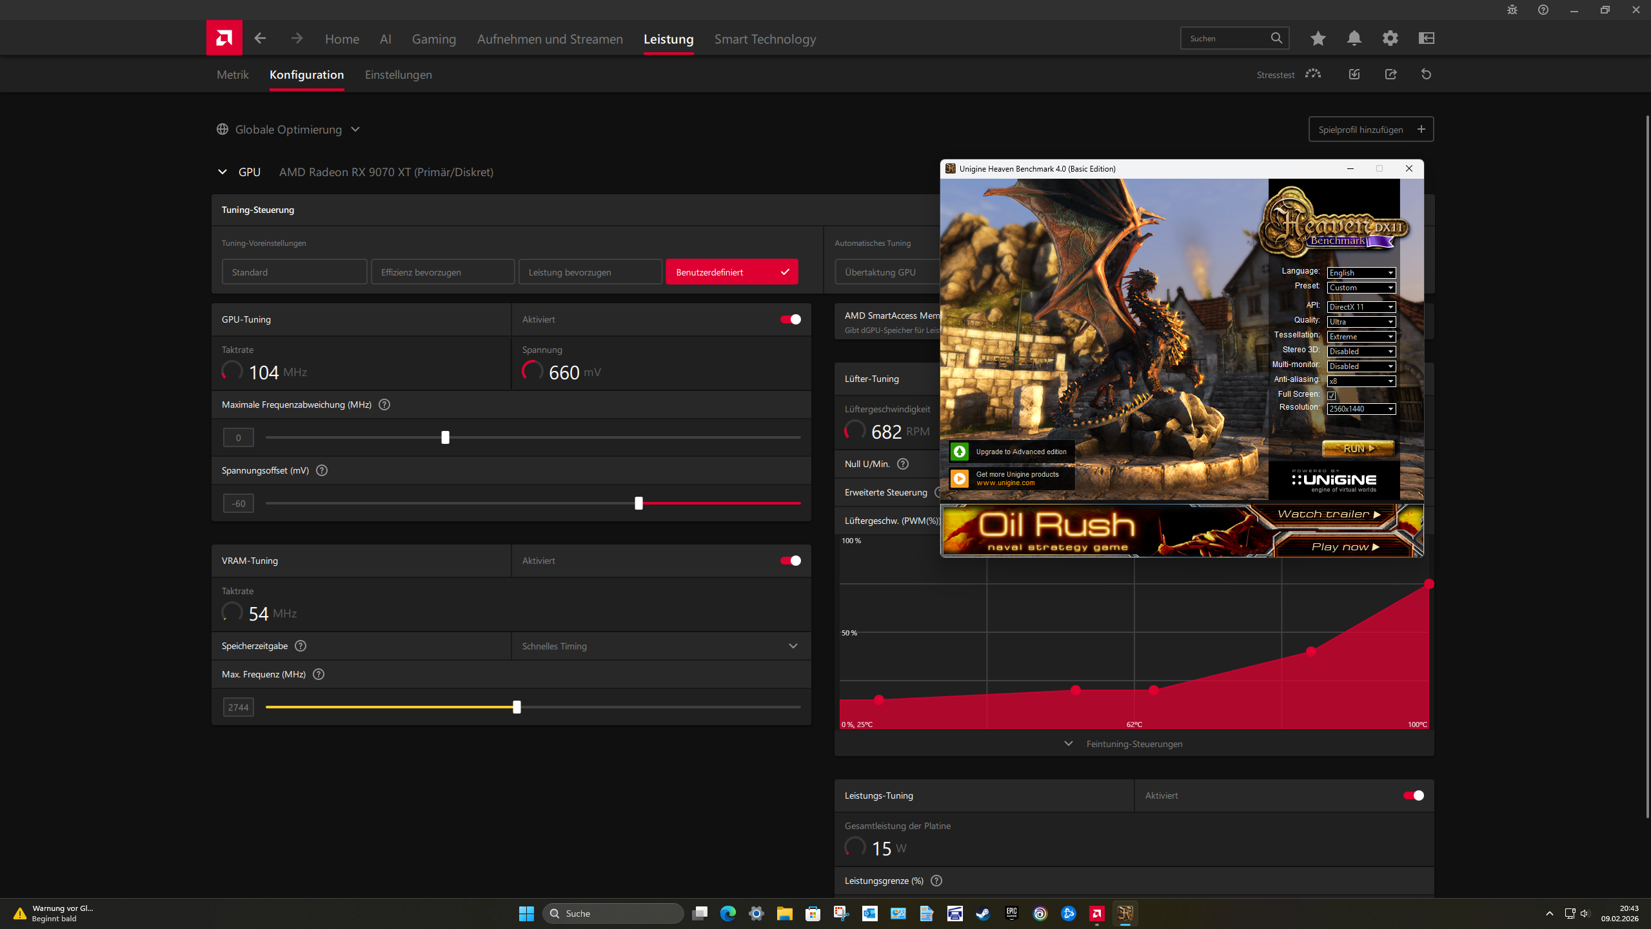This screenshot has width=1651, height=929.
Task: Switch to the Metrik tab
Action: (232, 75)
